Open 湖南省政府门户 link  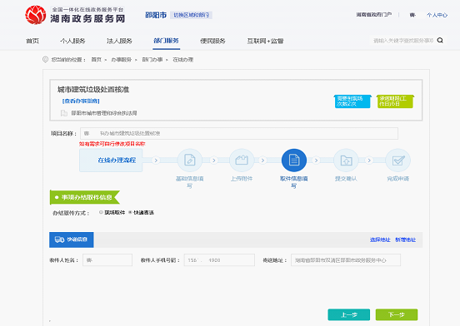373,15
